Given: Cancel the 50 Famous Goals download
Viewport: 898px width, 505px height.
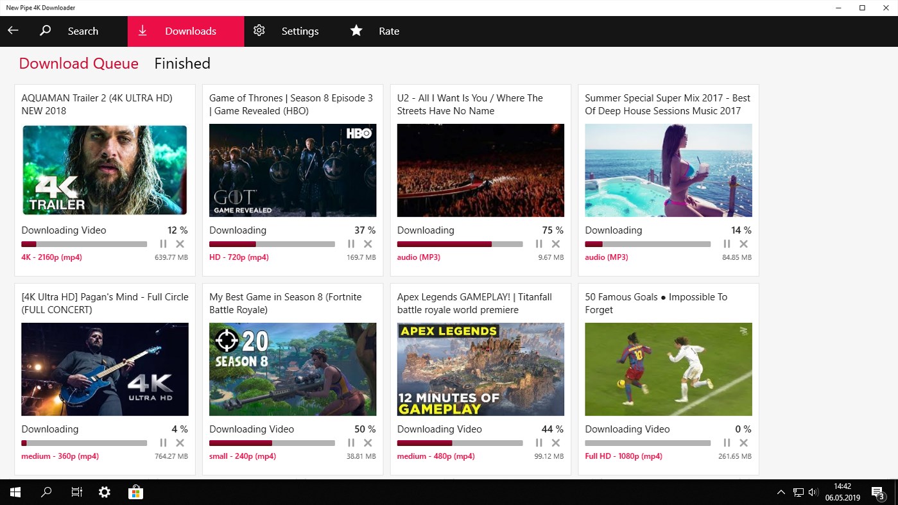Looking at the screenshot, I should (744, 443).
